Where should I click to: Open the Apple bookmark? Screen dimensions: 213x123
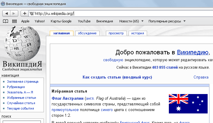point(25,21)
